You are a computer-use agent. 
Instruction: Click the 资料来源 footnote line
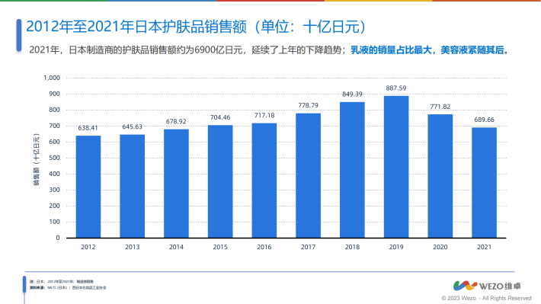pyautogui.click(x=68, y=288)
